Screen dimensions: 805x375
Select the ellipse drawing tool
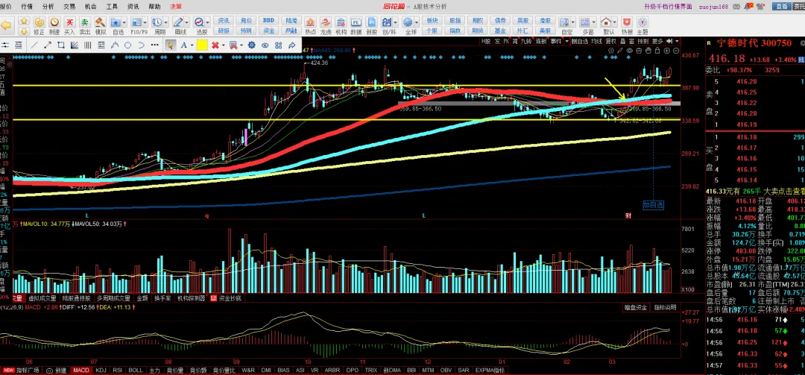128,45
